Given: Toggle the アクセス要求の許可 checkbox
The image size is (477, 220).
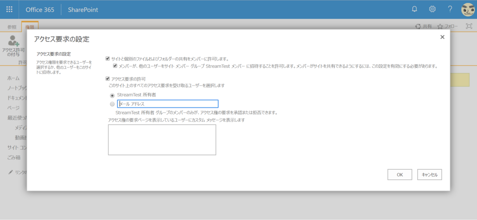Looking at the screenshot, I should tap(108, 79).
